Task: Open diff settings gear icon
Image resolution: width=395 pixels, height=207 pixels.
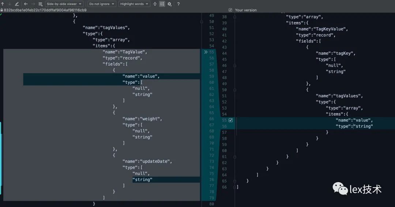Action: click(170, 4)
